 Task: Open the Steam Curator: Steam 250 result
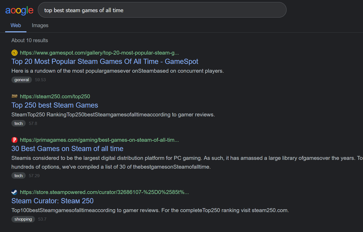pos(52,201)
